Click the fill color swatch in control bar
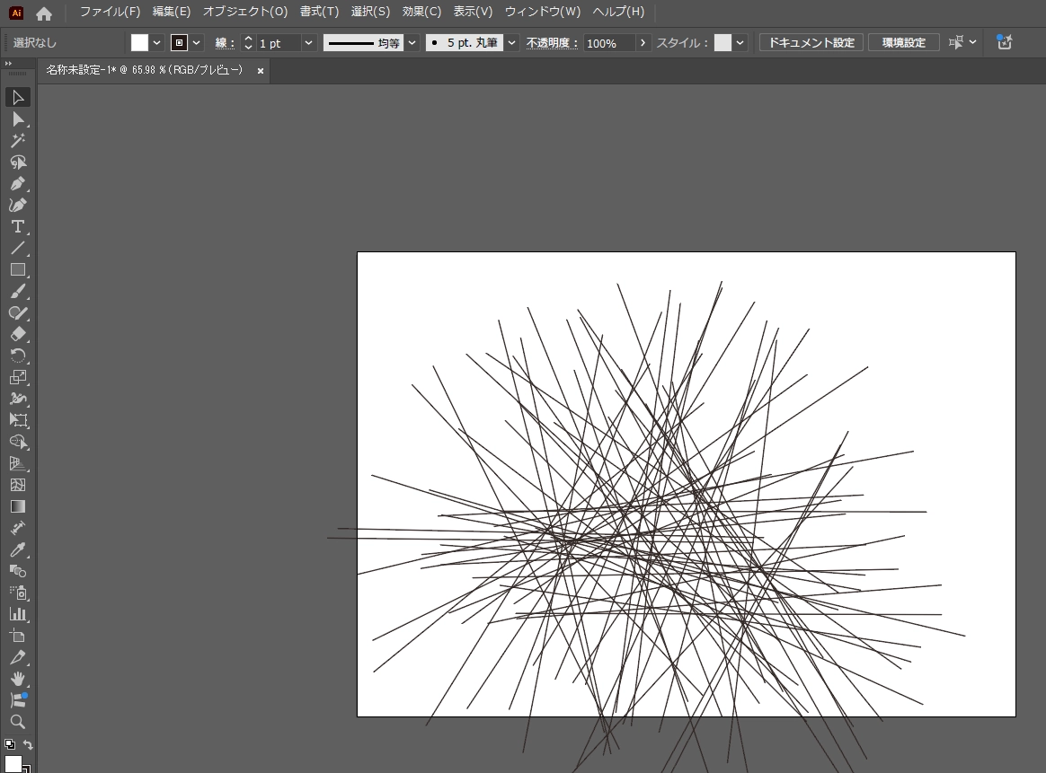Screen dimensions: 1046x773 click(x=139, y=43)
